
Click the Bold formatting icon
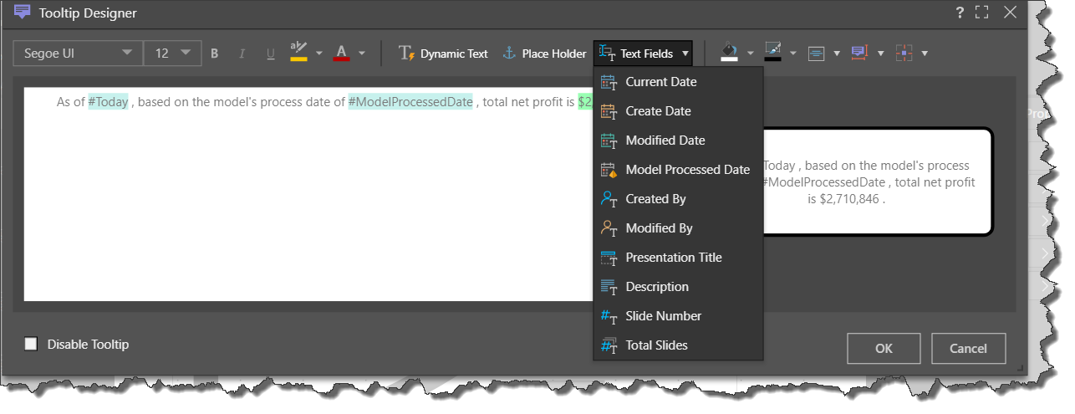(215, 54)
